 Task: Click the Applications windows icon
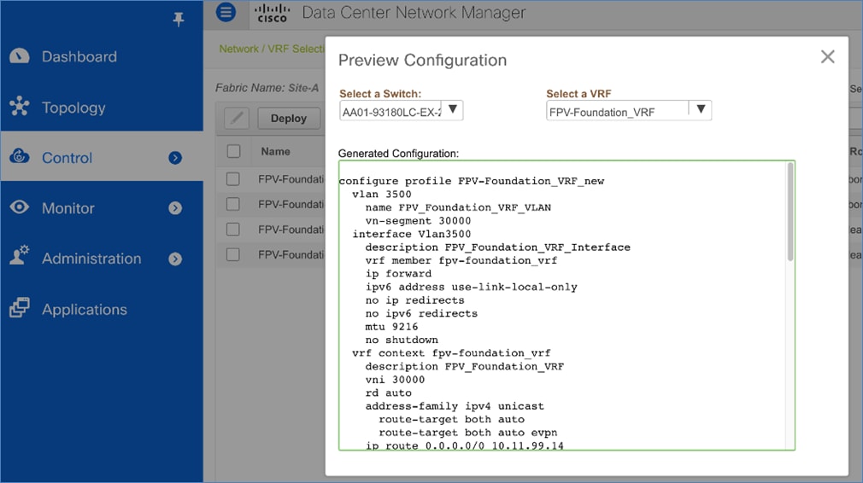[x=20, y=308]
